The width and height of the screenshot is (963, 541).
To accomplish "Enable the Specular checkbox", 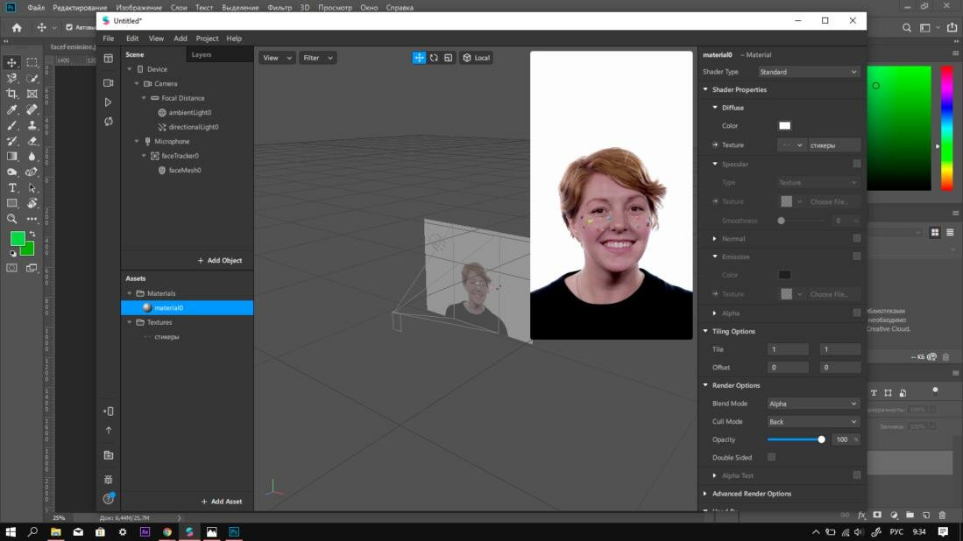I will pyautogui.click(x=856, y=164).
